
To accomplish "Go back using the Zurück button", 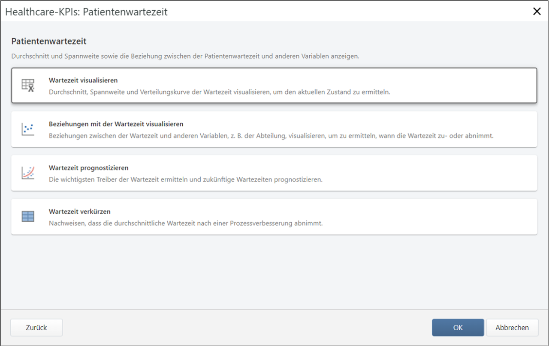I will (36, 327).
